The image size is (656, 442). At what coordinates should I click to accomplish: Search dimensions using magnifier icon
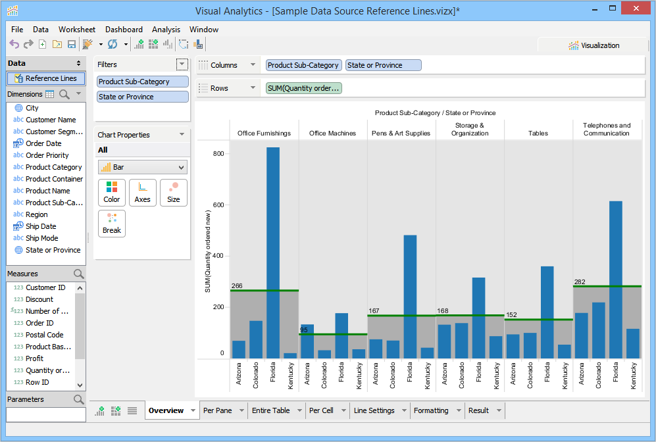(64, 94)
